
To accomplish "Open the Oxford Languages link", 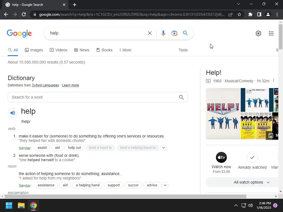I will coord(45,85).
